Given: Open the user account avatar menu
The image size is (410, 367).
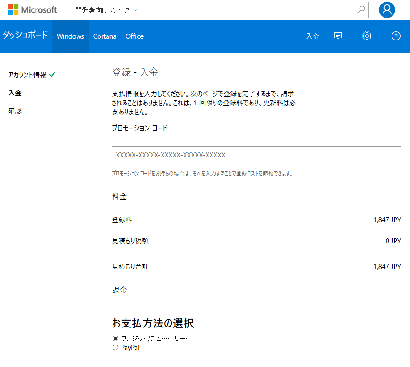Looking at the screenshot, I should pyautogui.click(x=387, y=10).
